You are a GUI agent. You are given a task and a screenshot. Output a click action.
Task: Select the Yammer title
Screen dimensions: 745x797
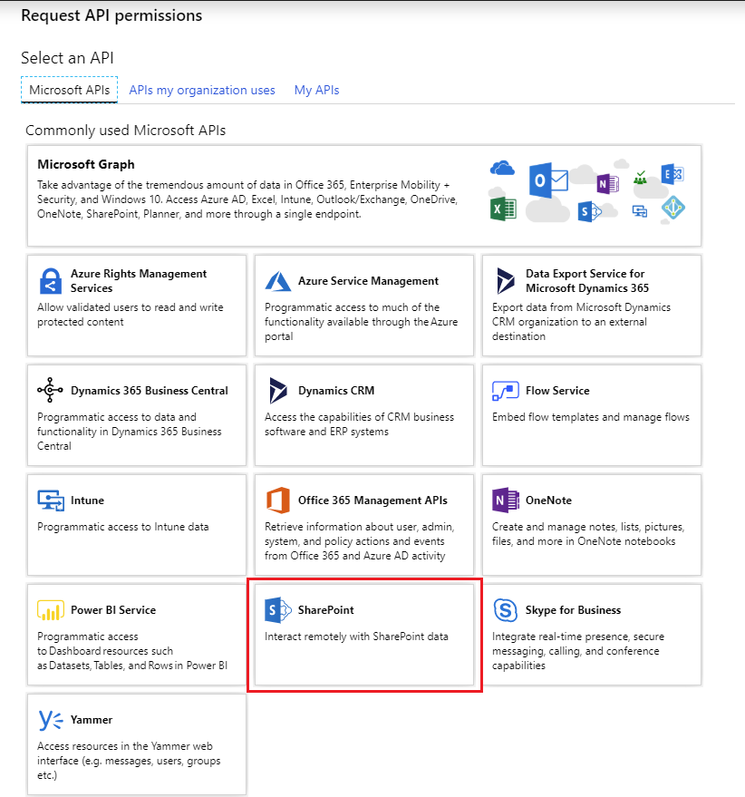(92, 720)
